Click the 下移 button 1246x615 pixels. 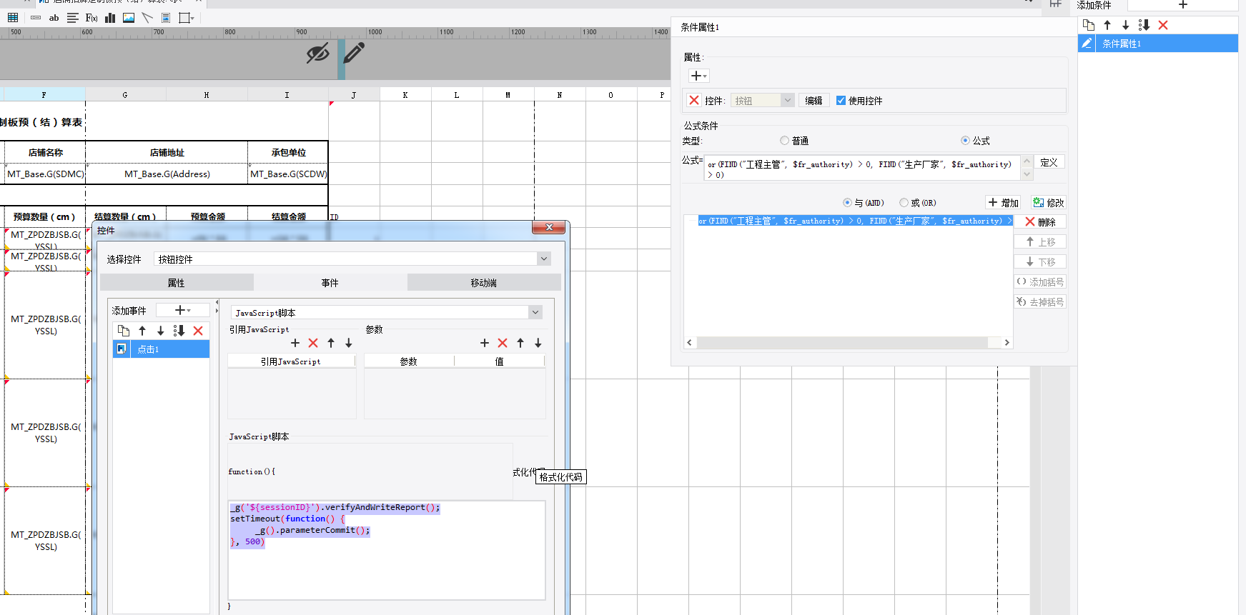1040,262
